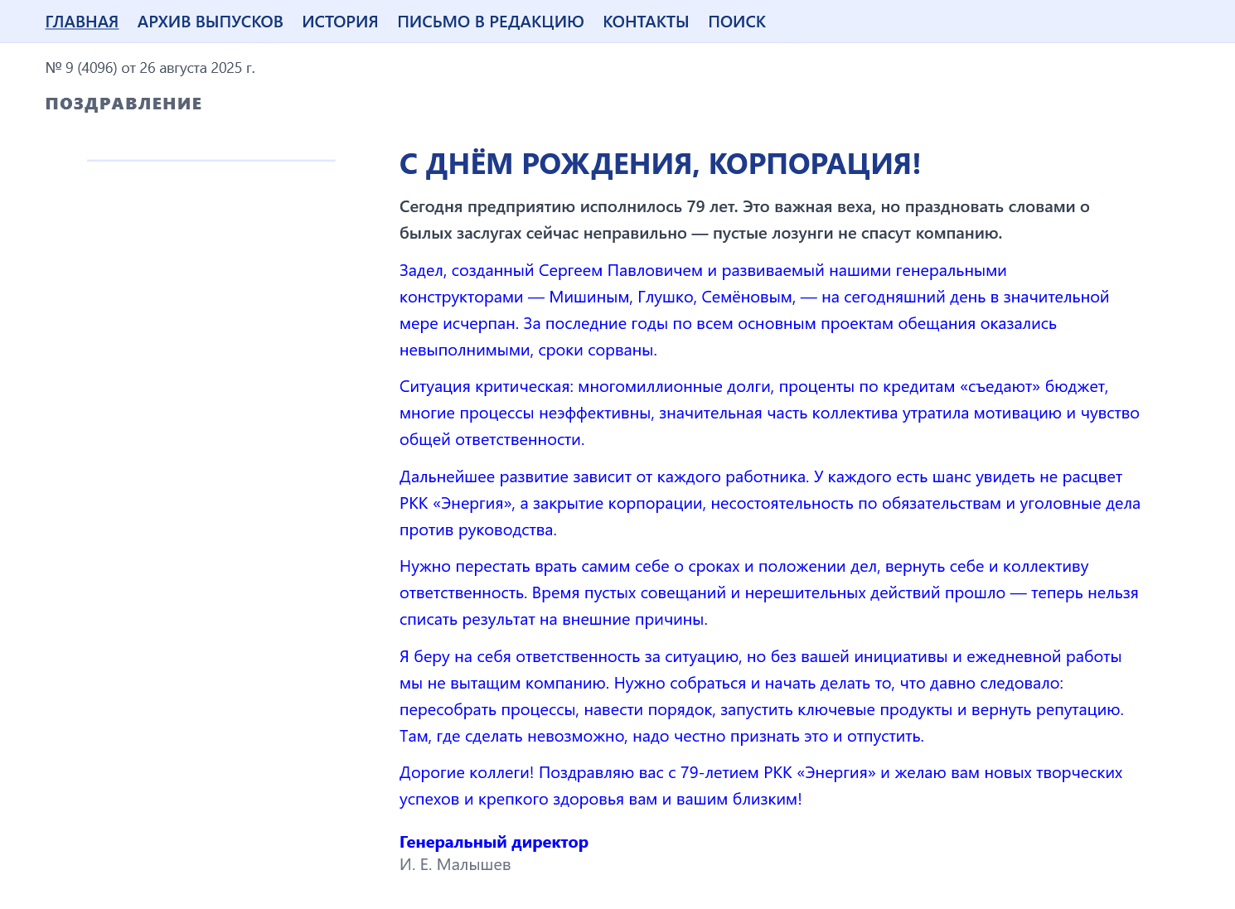The width and height of the screenshot is (1235, 909).
Task: Click the signature name "И. Е. Малышев"
Action: (455, 864)
